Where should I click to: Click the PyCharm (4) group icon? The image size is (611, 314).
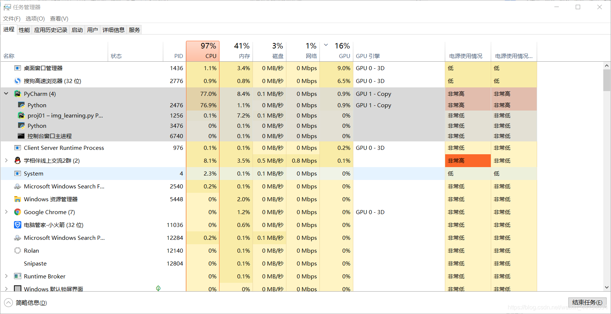pos(17,94)
